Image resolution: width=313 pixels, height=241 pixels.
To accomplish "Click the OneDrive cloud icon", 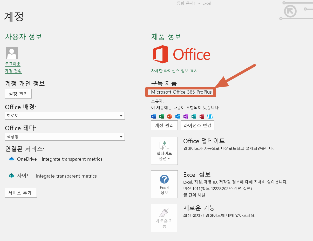I will point(11,159).
